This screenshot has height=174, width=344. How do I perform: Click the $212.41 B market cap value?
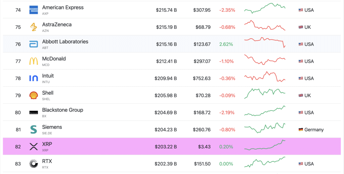(166, 61)
